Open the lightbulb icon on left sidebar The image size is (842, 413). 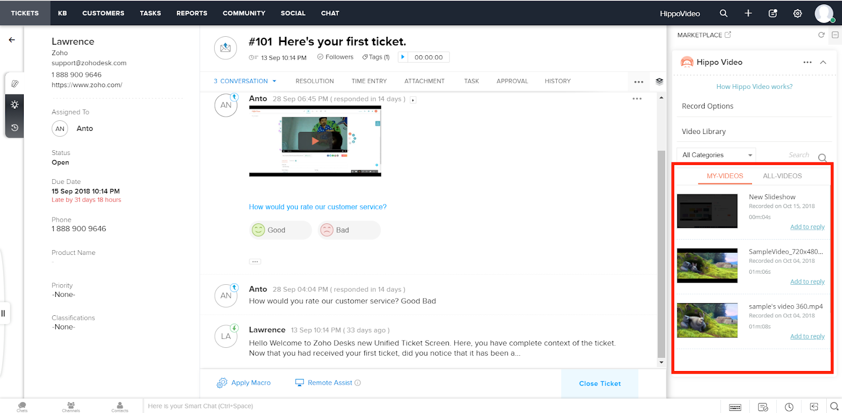[x=15, y=105]
